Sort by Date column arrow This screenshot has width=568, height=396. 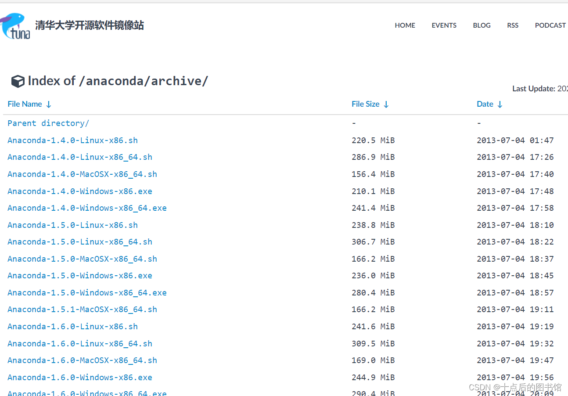500,104
